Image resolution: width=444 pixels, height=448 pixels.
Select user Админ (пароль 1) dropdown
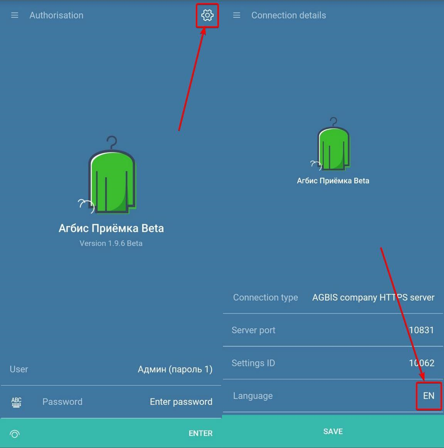(175, 369)
